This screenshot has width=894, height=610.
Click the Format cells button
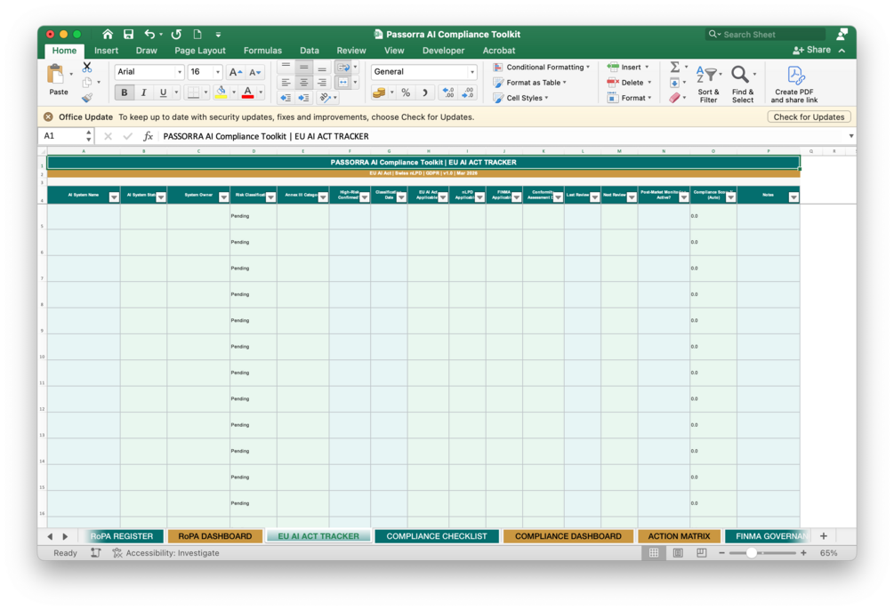[x=629, y=98]
